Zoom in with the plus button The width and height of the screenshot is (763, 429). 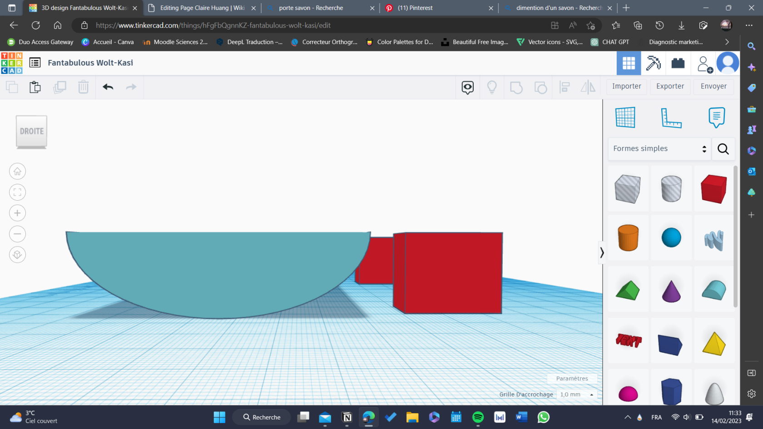(x=17, y=213)
